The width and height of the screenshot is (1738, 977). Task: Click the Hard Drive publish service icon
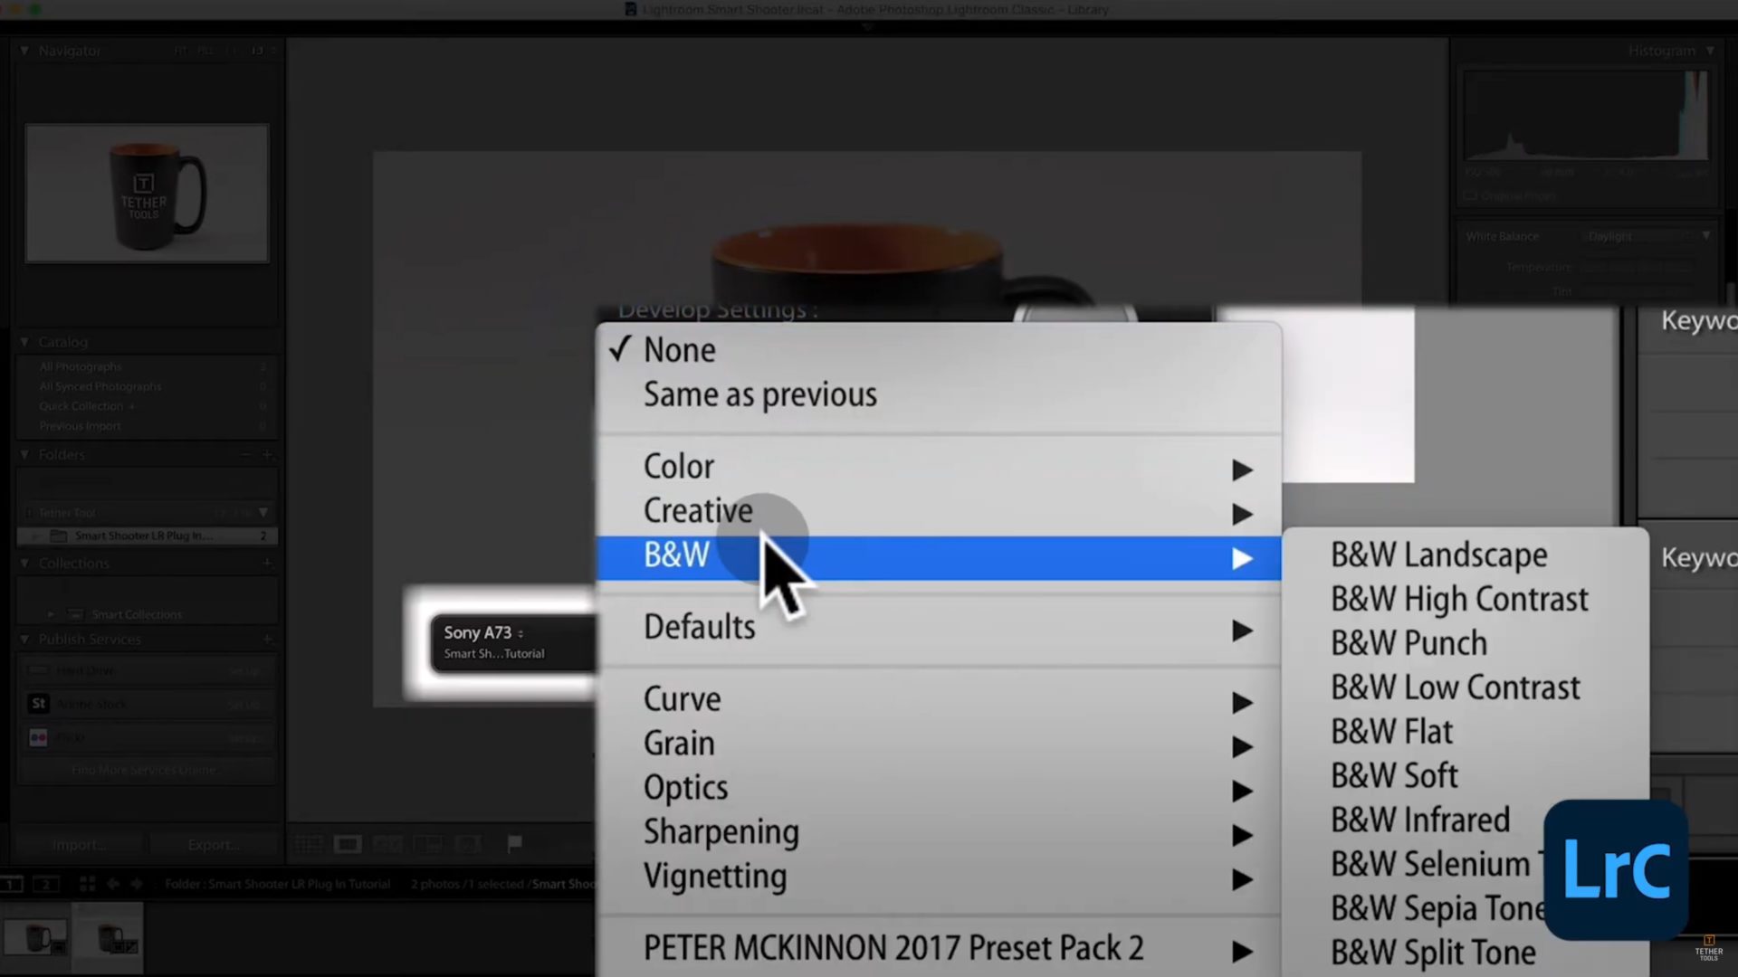pos(38,670)
